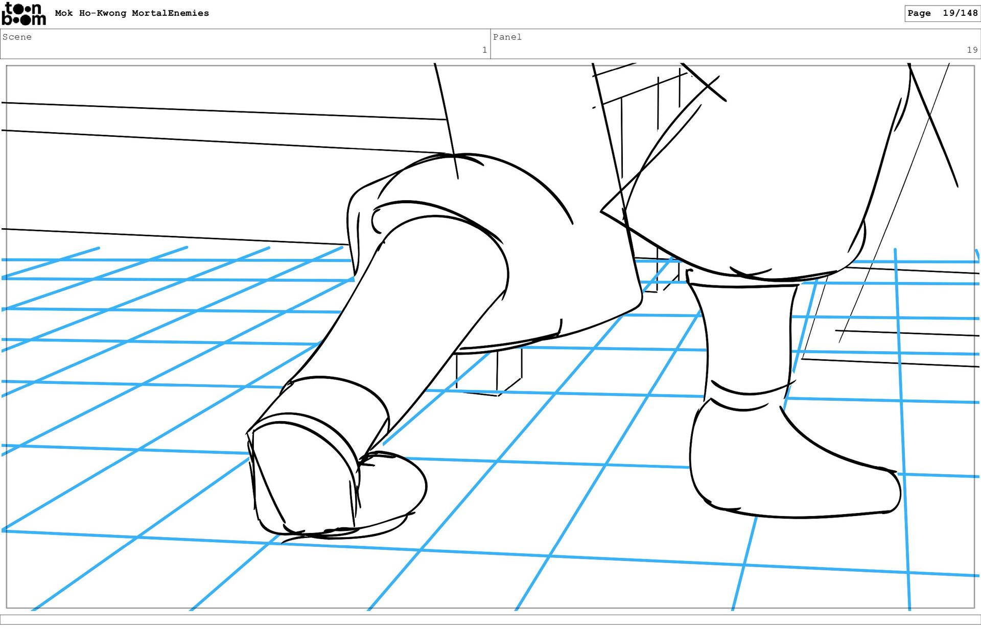
Task: Click the empty caption bar below panel
Action: point(491,619)
